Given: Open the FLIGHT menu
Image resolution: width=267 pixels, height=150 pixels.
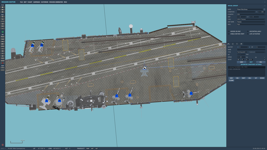Looking at the screenshot, I should point(30,2).
